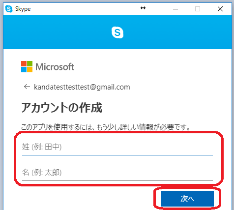Click the blue square of the Microsoft logo
This screenshot has height=210, width=234.
point(24,70)
